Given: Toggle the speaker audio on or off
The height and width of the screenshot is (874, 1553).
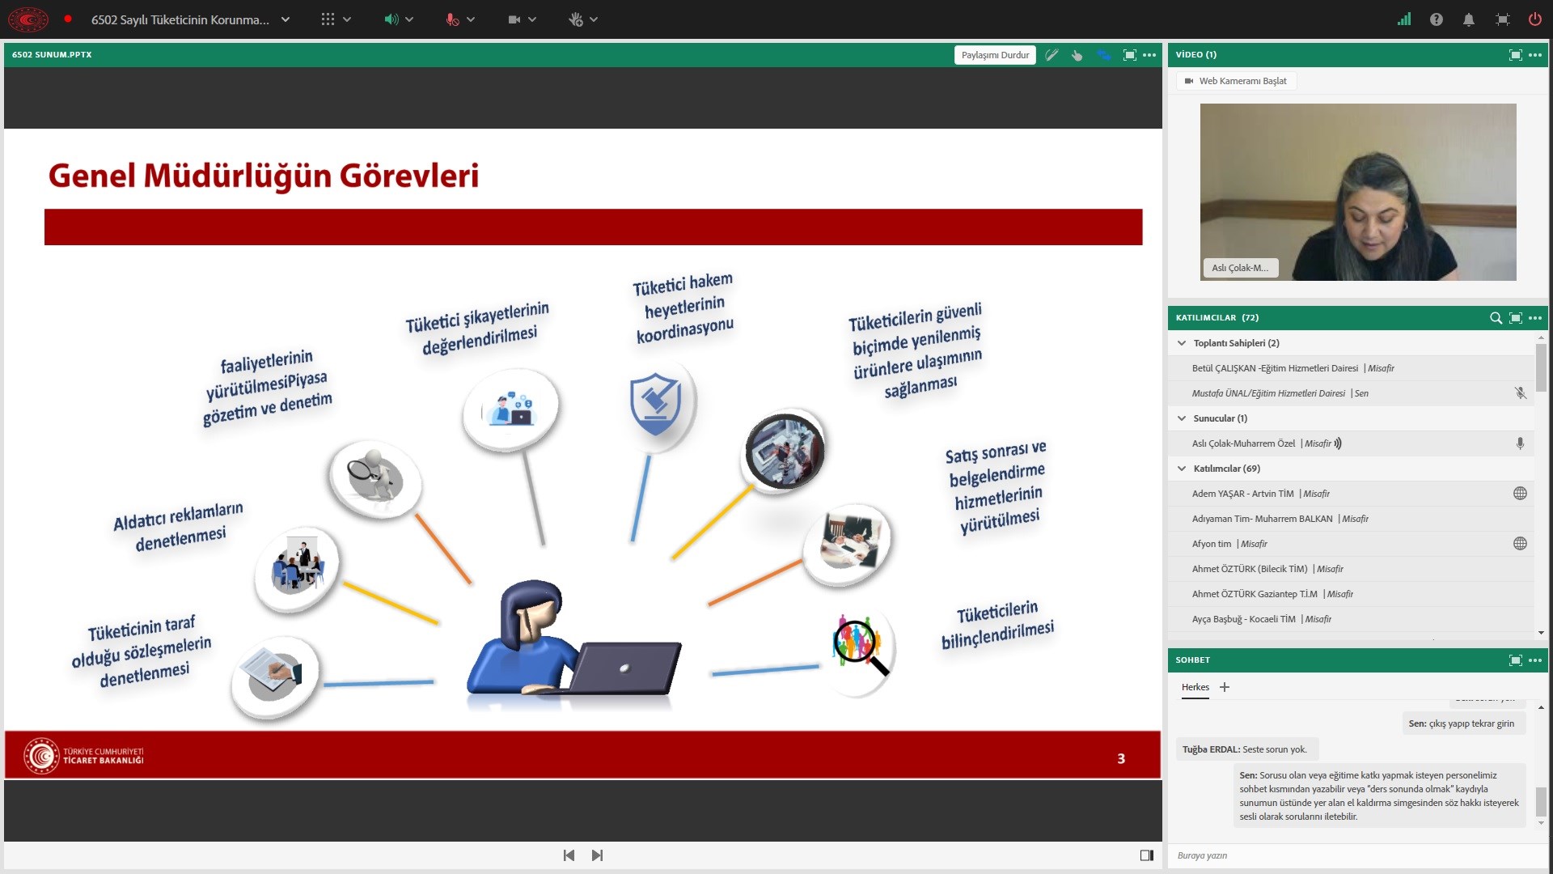Looking at the screenshot, I should pos(391,19).
